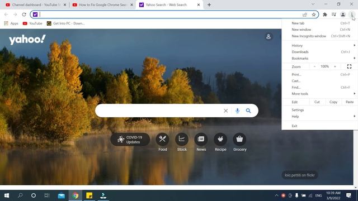Click Copy in the Edit row
The height and width of the screenshot is (201, 358).
point(333,102)
